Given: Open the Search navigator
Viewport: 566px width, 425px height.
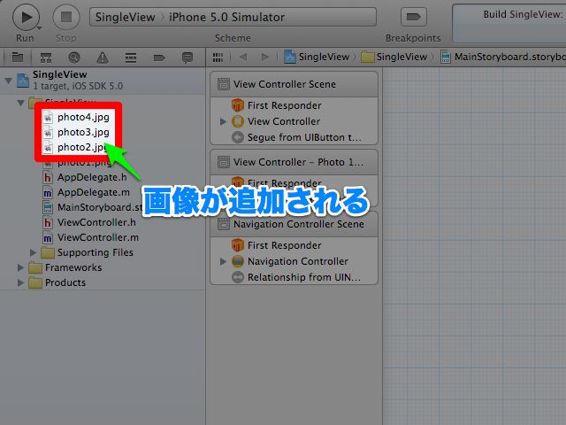Looking at the screenshot, I should pos(74,57).
